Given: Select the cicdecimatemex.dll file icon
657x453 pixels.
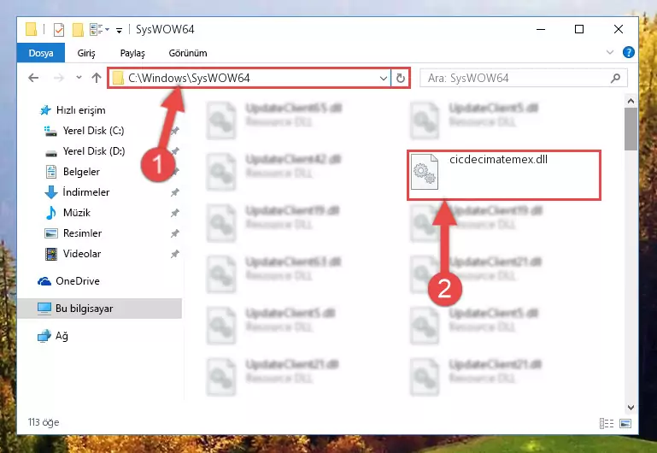Looking at the screenshot, I should [x=425, y=172].
